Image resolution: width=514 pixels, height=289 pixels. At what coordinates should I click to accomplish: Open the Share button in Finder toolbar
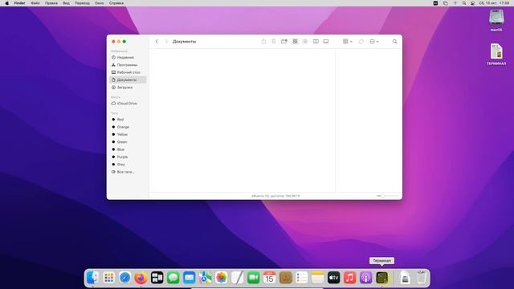[263, 42]
